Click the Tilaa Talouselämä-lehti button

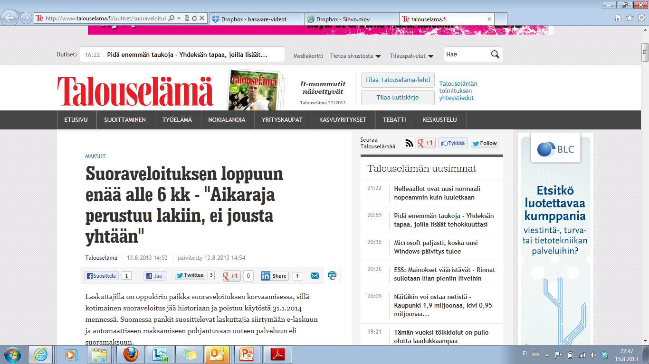(x=398, y=80)
